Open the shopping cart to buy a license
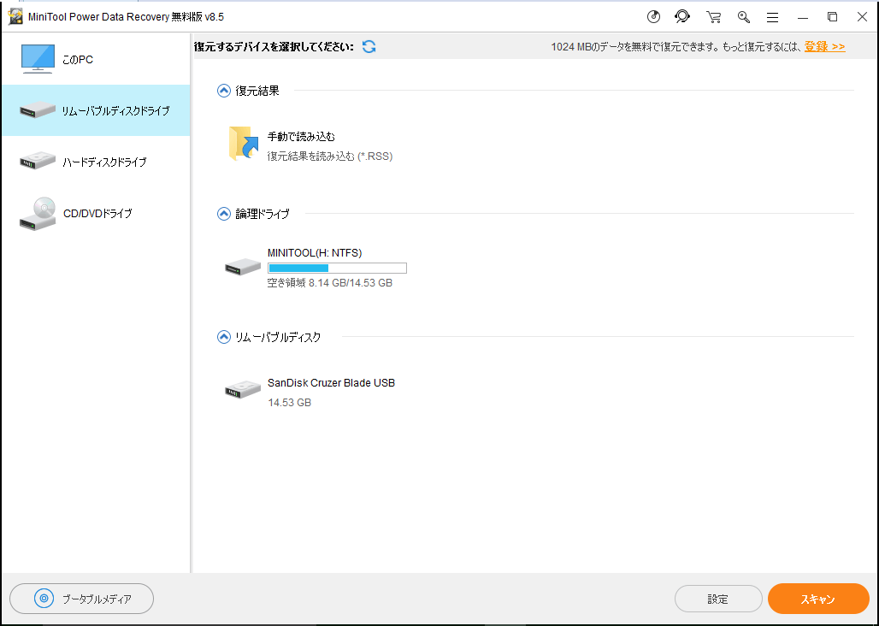Screen dimensions: 879x626 coord(713,16)
